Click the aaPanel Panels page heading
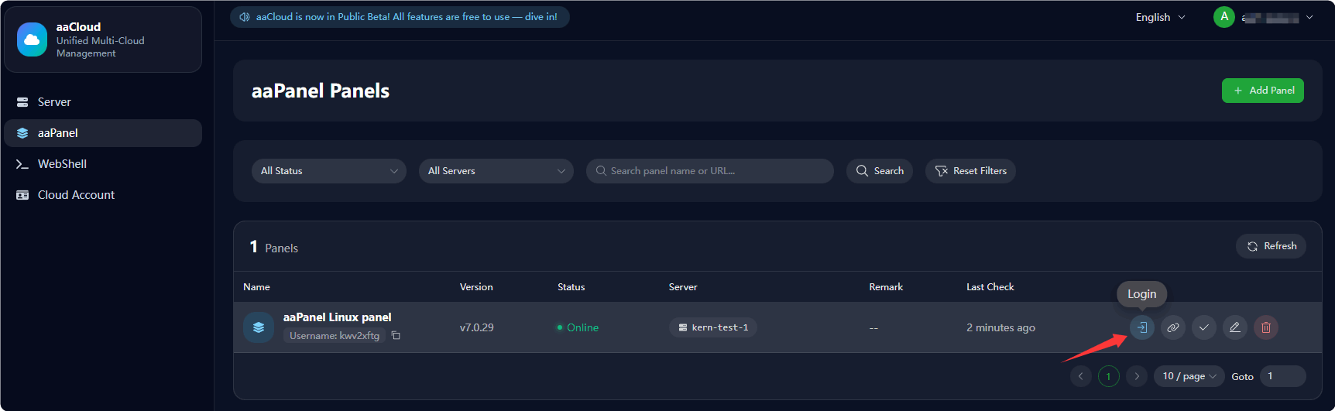Image resolution: width=1335 pixels, height=411 pixels. click(x=321, y=91)
